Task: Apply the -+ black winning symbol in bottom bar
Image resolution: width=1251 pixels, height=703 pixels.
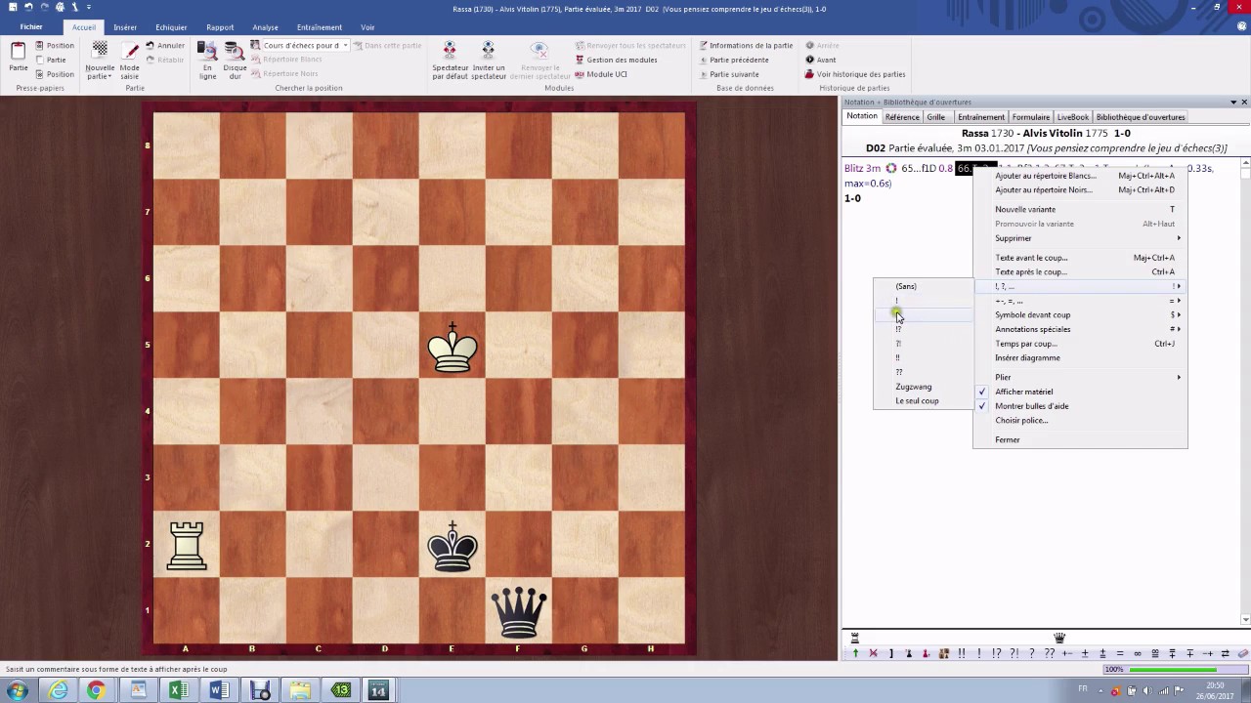Action: click(x=1207, y=653)
